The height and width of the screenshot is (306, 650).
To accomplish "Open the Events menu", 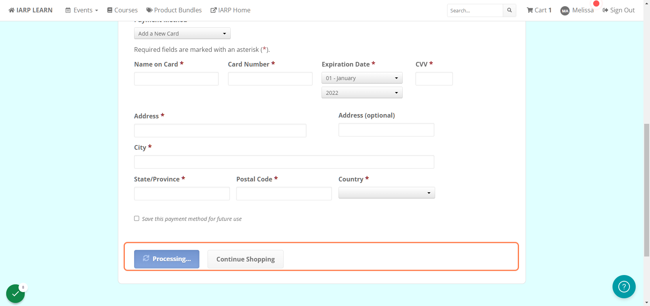I will click(x=82, y=10).
